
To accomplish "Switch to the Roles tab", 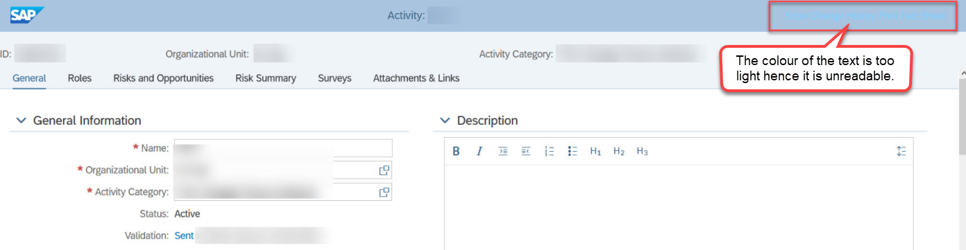I will click(80, 78).
